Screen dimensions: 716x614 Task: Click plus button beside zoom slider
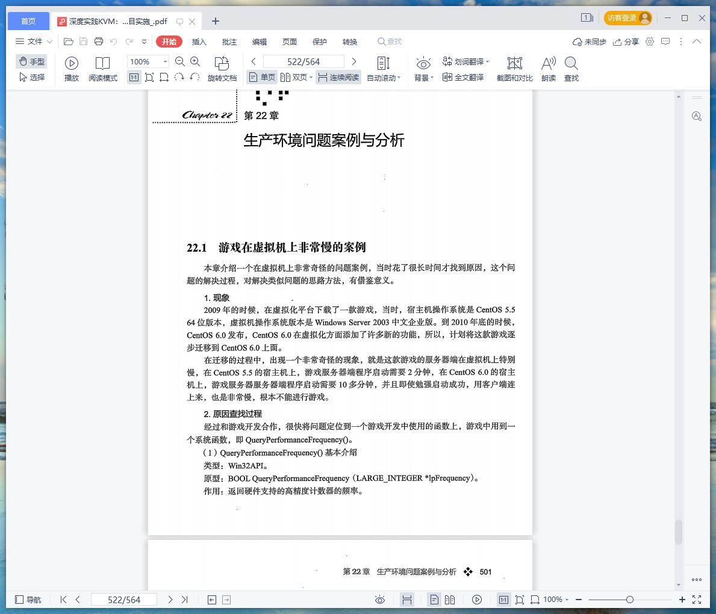point(682,600)
